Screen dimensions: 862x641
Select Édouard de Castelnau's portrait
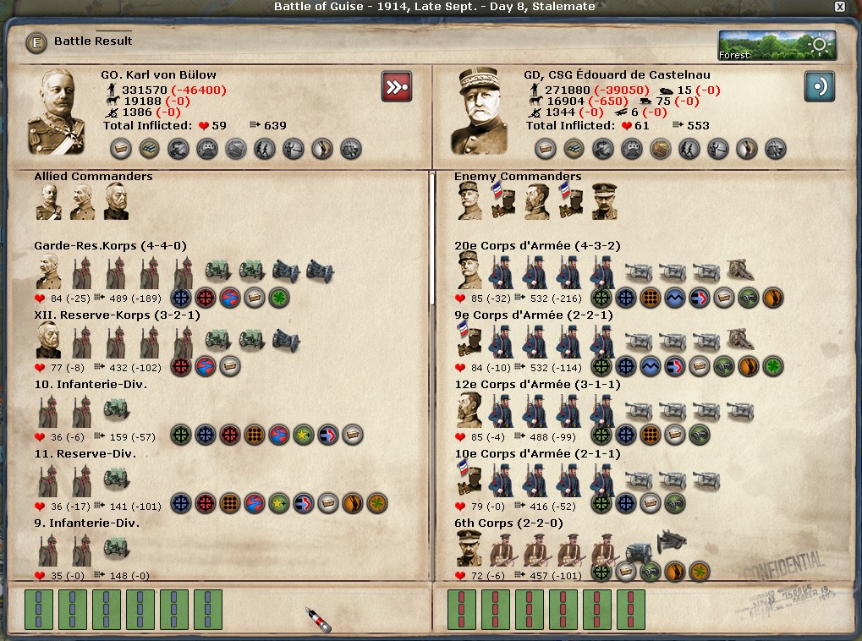coord(480,111)
